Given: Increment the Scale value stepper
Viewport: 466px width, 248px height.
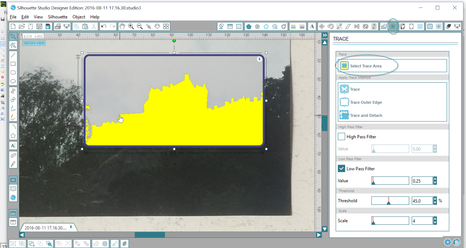Looking at the screenshot, I should click(435, 219).
